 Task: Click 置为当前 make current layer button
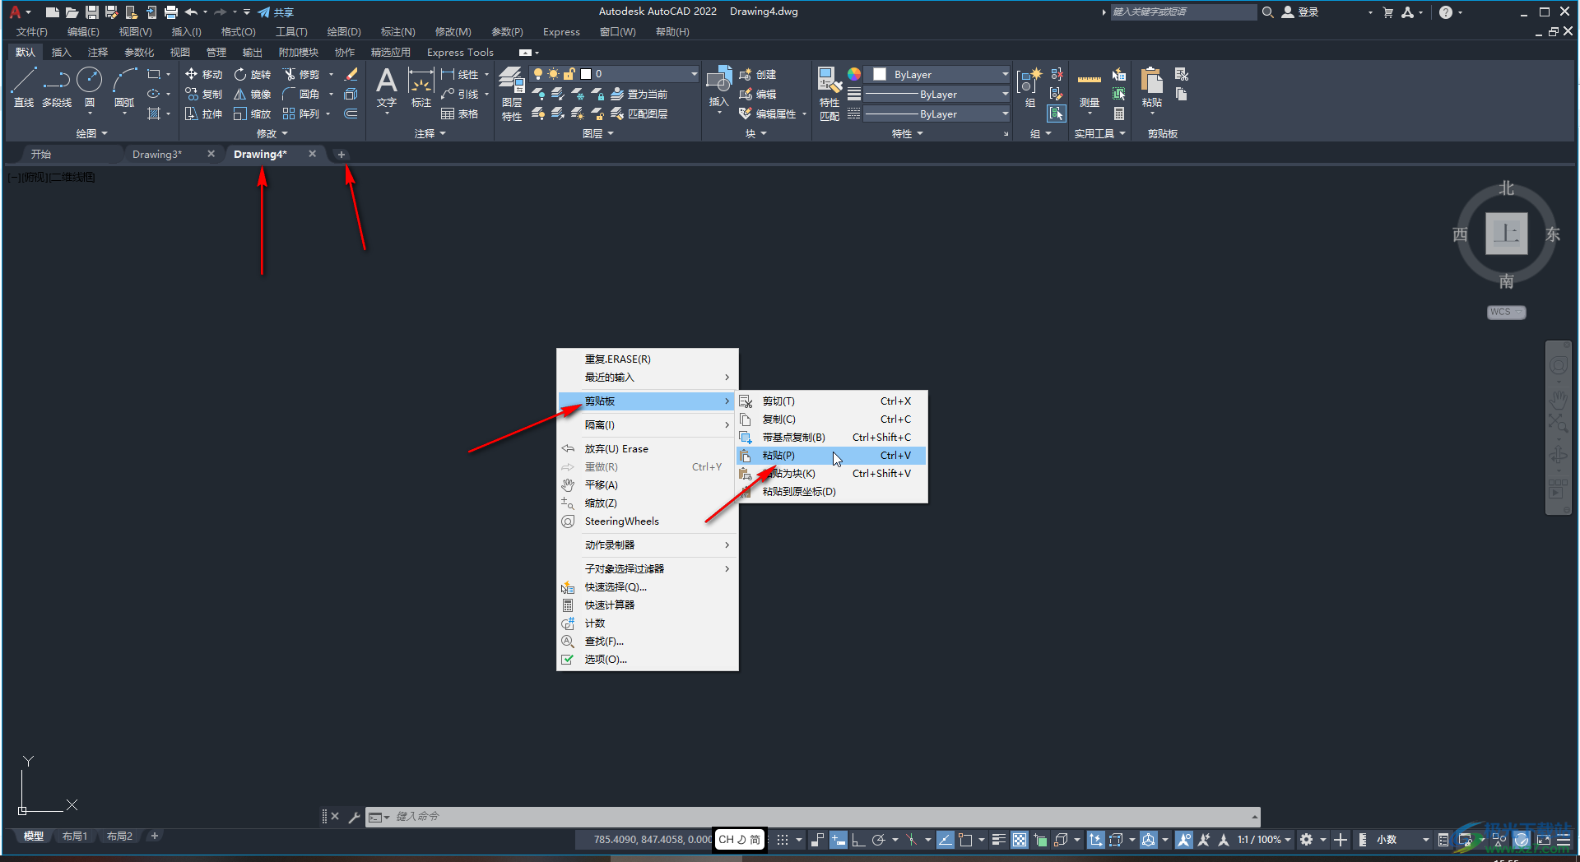pos(639,94)
